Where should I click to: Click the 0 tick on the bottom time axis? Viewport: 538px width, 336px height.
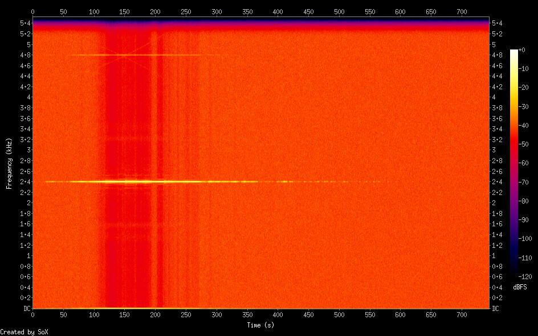pos(32,314)
